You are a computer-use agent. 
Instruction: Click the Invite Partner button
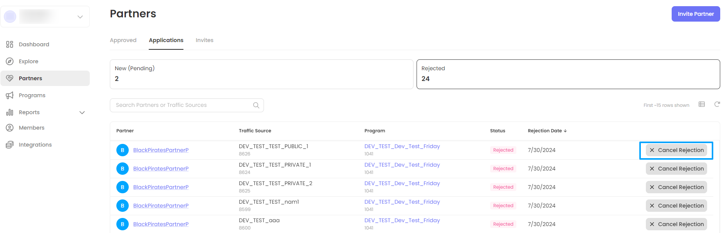pyautogui.click(x=696, y=14)
